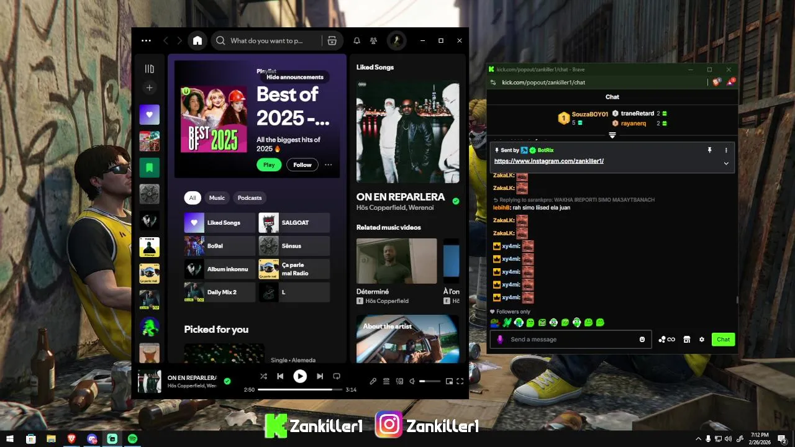Seek in the song progress bar
795x447 pixels.
pos(299,390)
